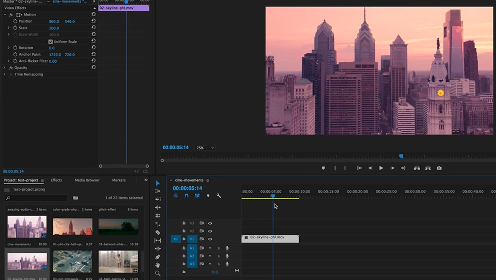Toggle Uniform Scale checkbox
The image size is (496, 280).
(51, 42)
